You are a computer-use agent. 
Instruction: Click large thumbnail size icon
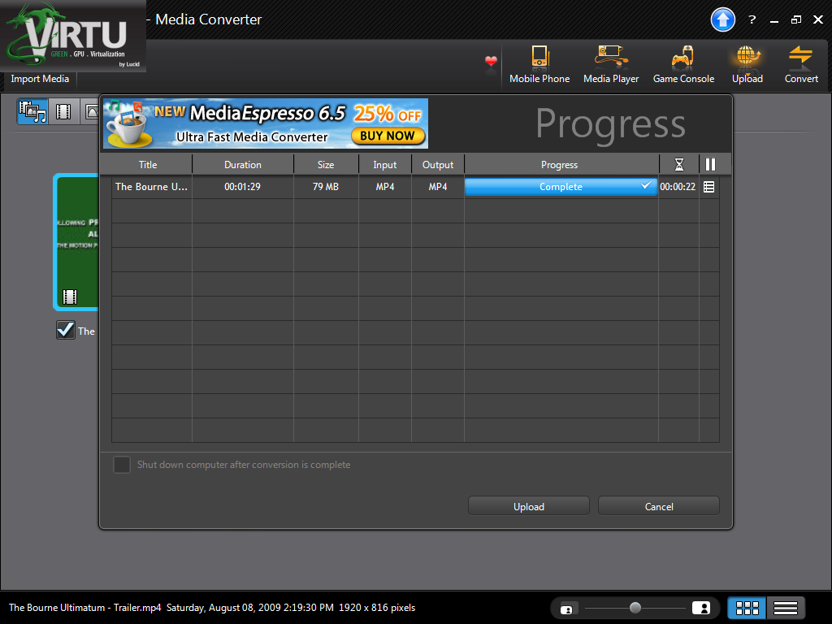click(x=701, y=608)
